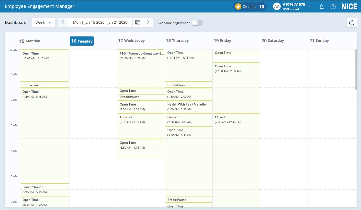Go to previous week arrow
361x210 pixels.
coord(63,22)
